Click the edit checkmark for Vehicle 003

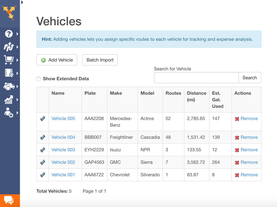tap(43, 150)
